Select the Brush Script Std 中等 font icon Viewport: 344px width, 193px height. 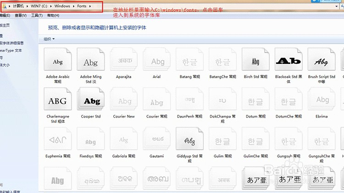322,59
